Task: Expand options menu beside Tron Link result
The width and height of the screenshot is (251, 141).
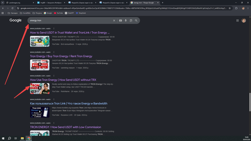Action: pyautogui.click(x=54, y=99)
